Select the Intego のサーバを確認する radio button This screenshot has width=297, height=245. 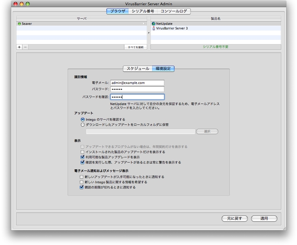[x=82, y=120]
